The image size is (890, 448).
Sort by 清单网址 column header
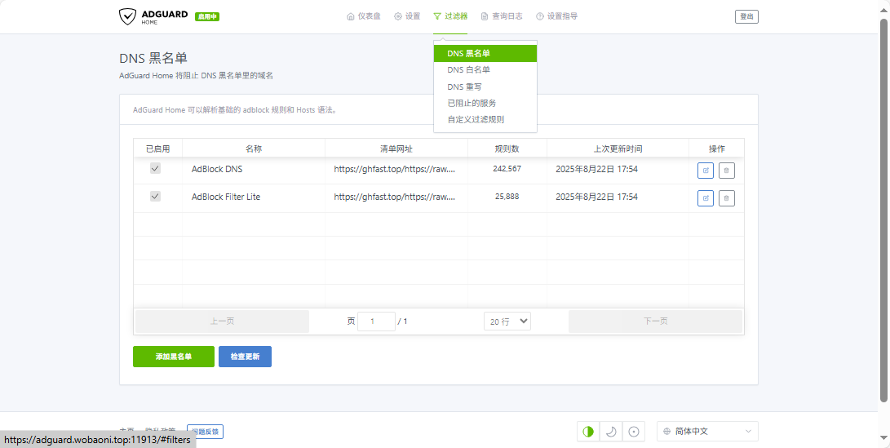(396, 149)
